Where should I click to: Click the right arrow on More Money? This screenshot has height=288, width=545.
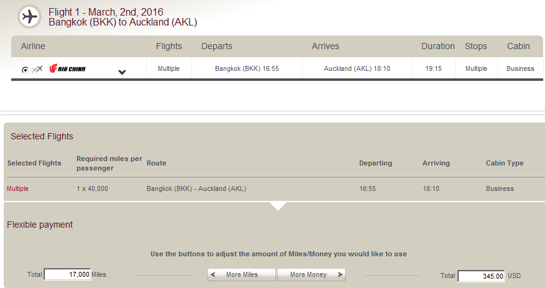click(339, 274)
